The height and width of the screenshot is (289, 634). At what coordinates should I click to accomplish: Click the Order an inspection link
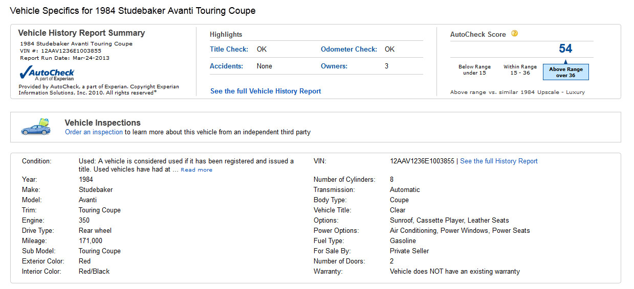[94, 132]
